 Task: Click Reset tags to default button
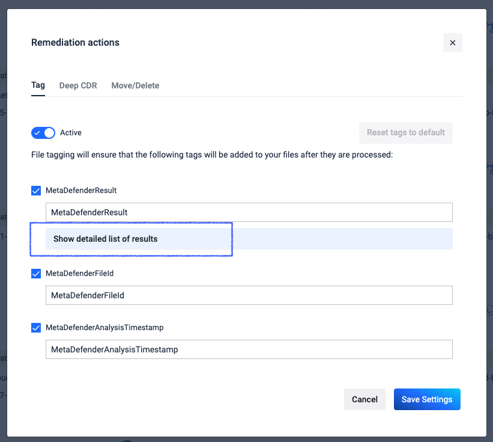tap(406, 132)
